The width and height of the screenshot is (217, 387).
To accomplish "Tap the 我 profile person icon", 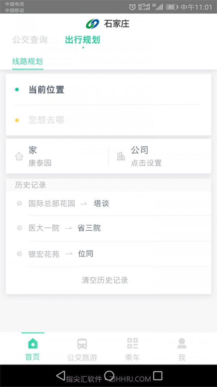I will tap(182, 342).
